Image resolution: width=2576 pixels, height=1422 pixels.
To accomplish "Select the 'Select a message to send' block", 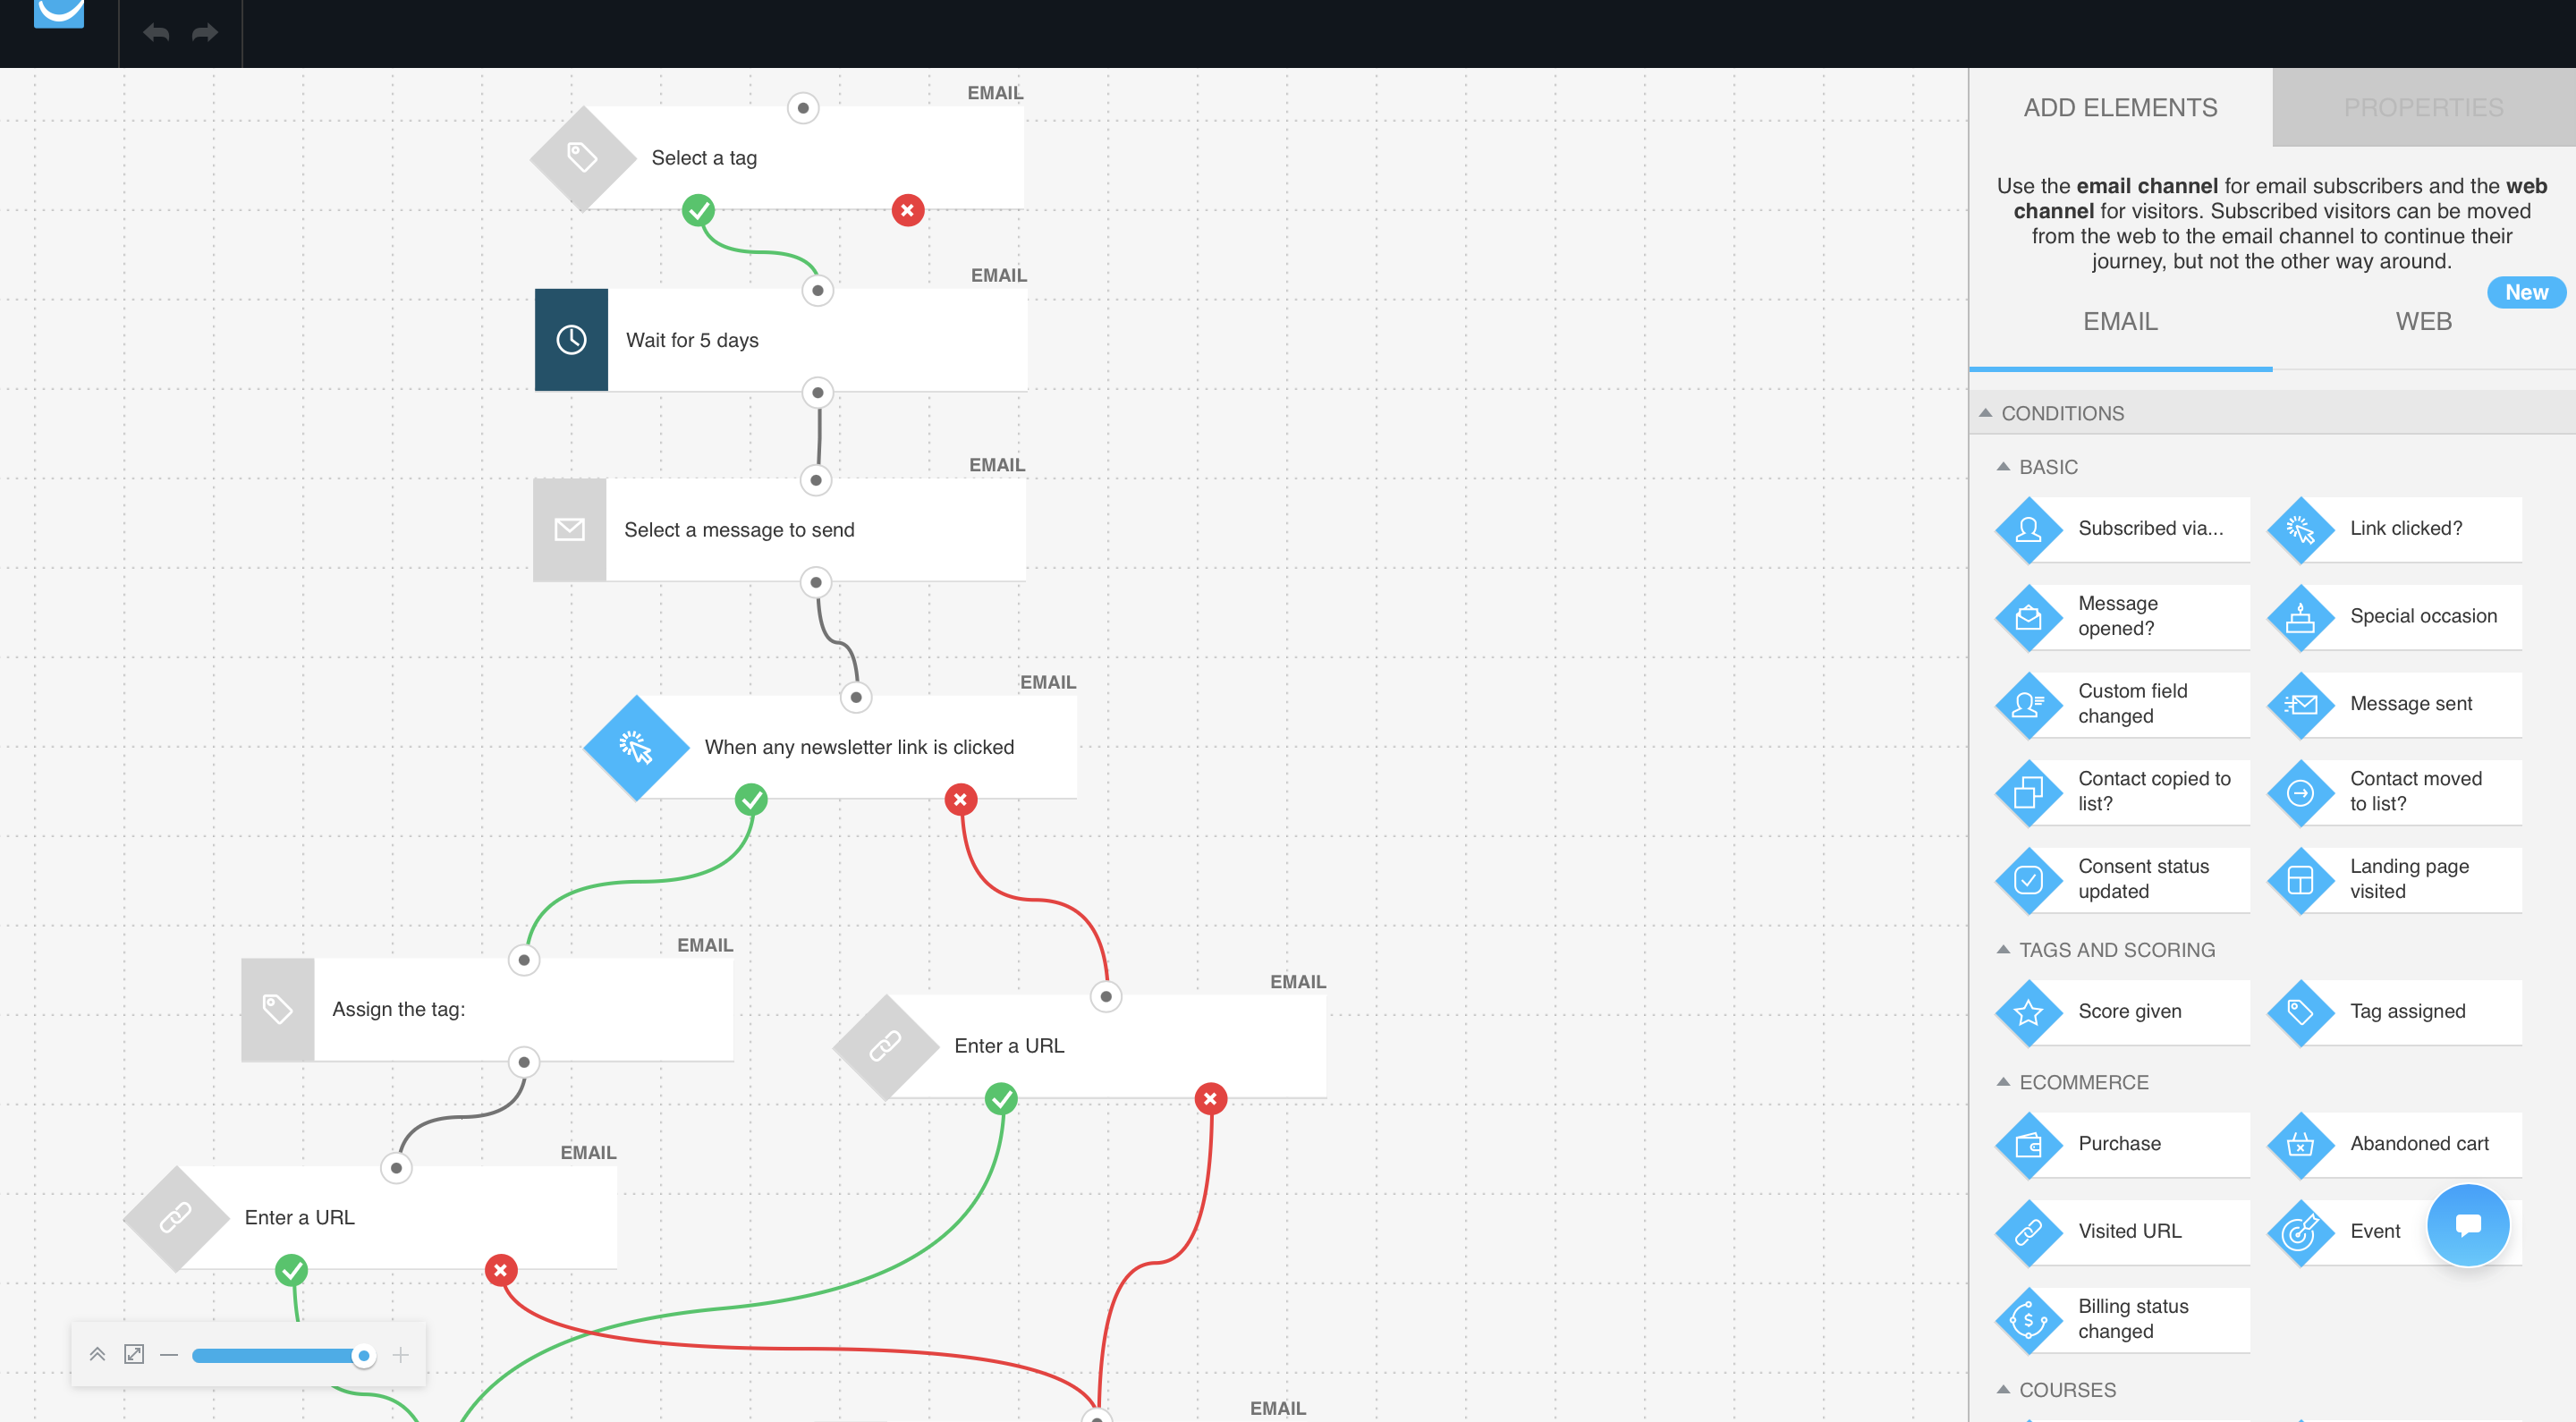I will tap(780, 530).
